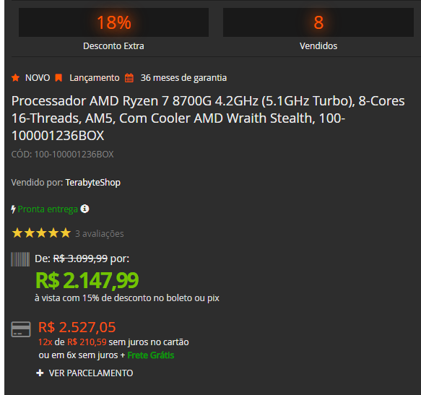Image resolution: width=421 pixels, height=395 pixels.
Task: Click the Pronta entrega label
Action: tap(48, 209)
